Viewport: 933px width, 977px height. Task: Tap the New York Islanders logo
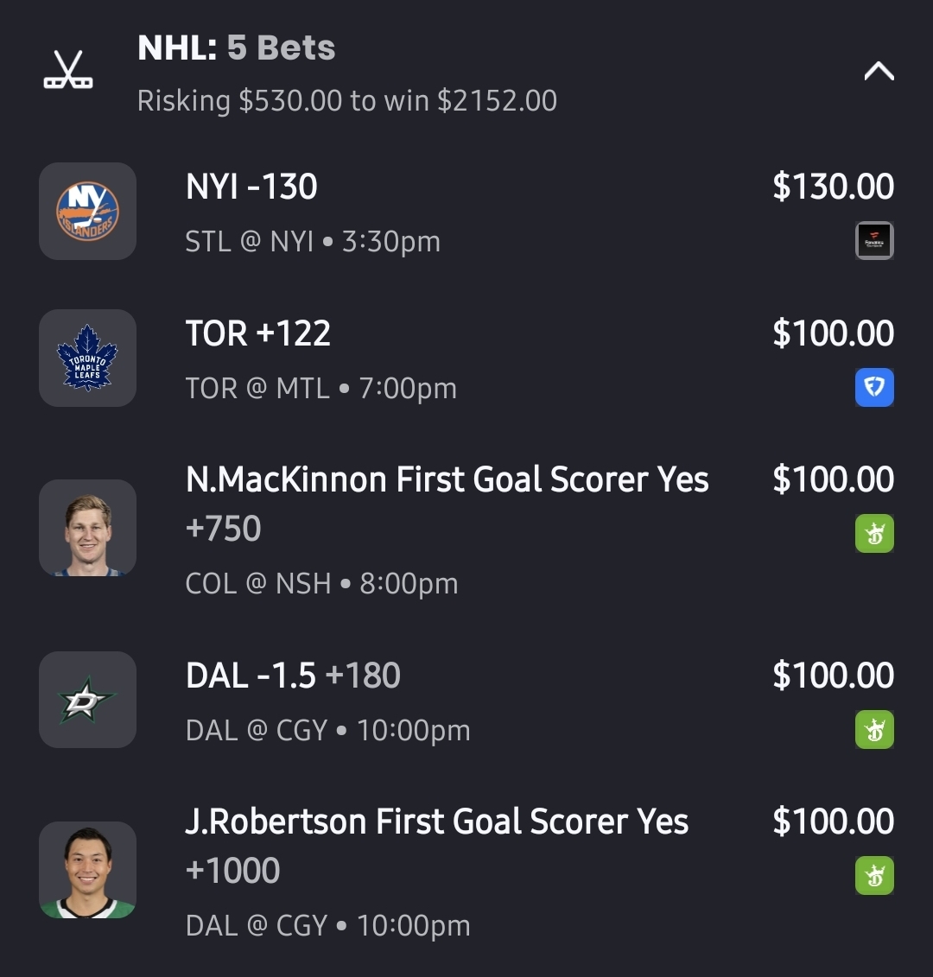click(x=87, y=212)
